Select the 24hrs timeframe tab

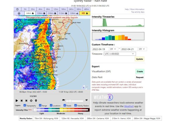click(71, 9)
